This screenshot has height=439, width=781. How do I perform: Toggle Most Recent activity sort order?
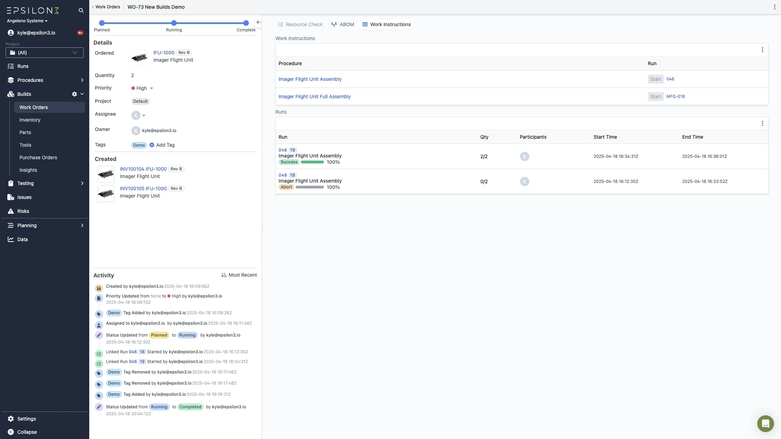239,275
